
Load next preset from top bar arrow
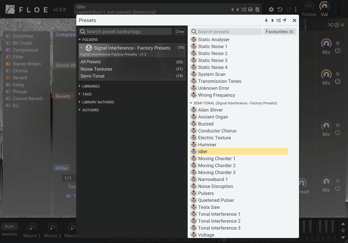pyautogui.click(x=238, y=10)
